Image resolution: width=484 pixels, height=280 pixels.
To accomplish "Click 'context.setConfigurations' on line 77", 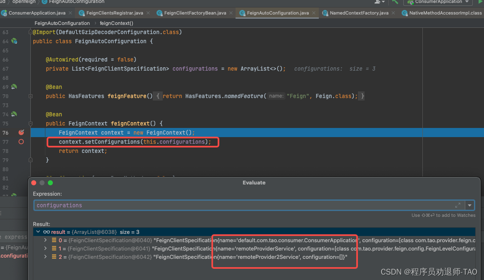I will tap(99, 142).
